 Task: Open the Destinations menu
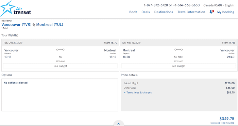[164, 12]
